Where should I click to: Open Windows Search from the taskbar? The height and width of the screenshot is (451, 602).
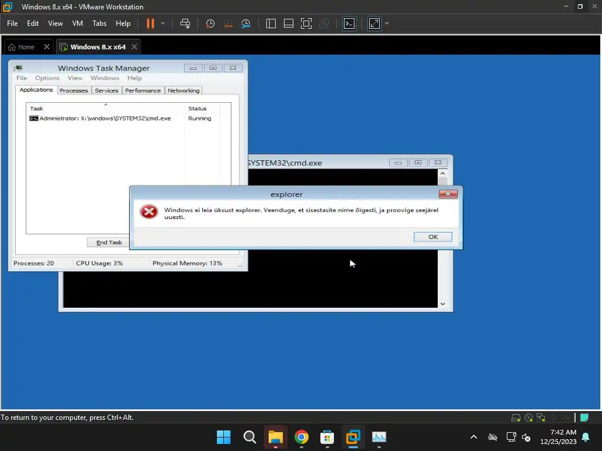click(x=249, y=437)
